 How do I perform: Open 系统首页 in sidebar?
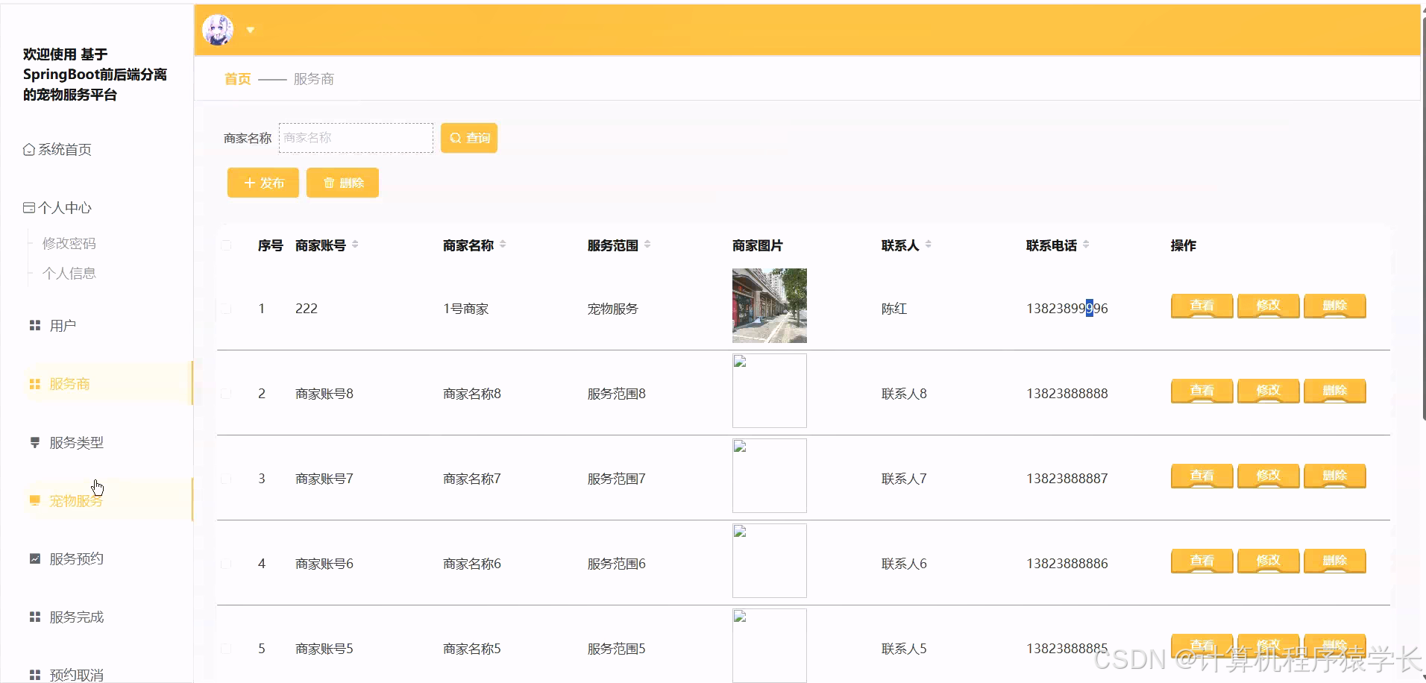57,150
